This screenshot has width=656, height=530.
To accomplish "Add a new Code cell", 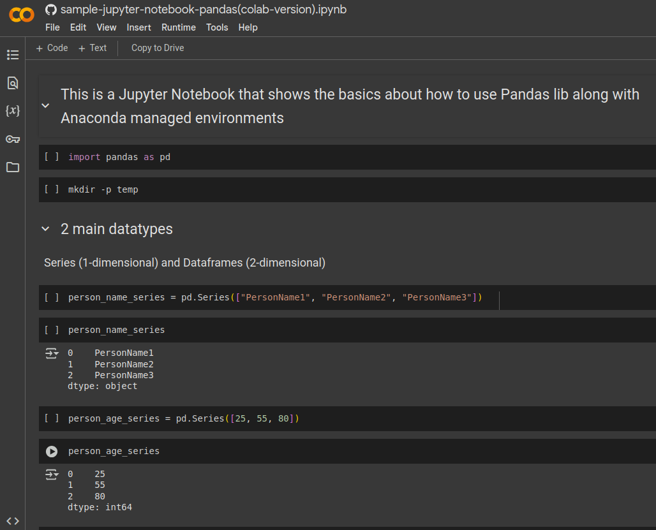I will tap(52, 48).
